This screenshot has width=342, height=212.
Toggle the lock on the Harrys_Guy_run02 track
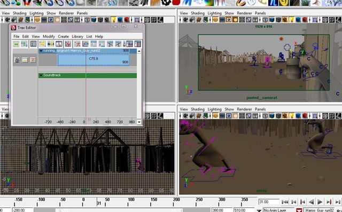point(17,60)
